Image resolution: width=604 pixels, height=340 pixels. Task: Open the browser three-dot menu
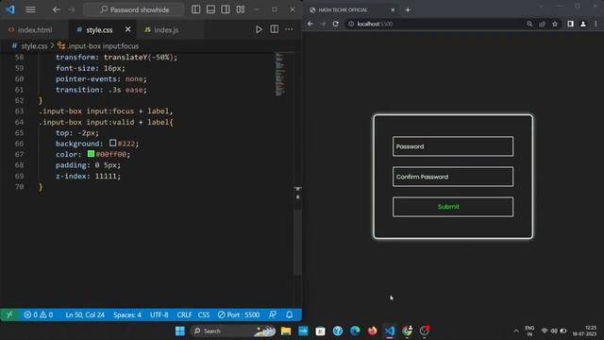pos(596,24)
